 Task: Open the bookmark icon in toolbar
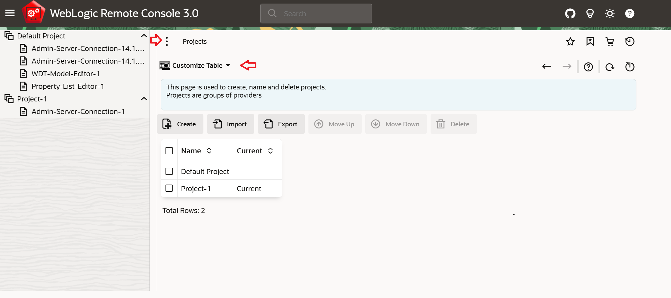pyautogui.click(x=590, y=41)
